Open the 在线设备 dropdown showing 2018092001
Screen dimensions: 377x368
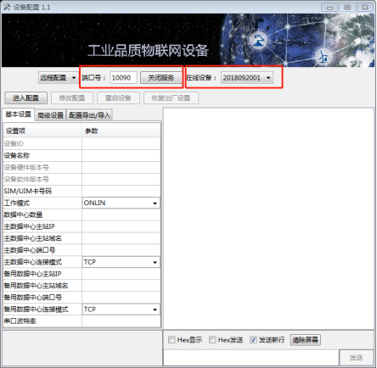point(247,78)
